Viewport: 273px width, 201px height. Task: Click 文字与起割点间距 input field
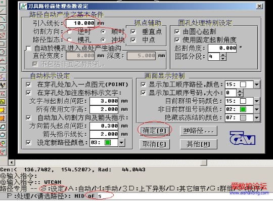point(104,101)
